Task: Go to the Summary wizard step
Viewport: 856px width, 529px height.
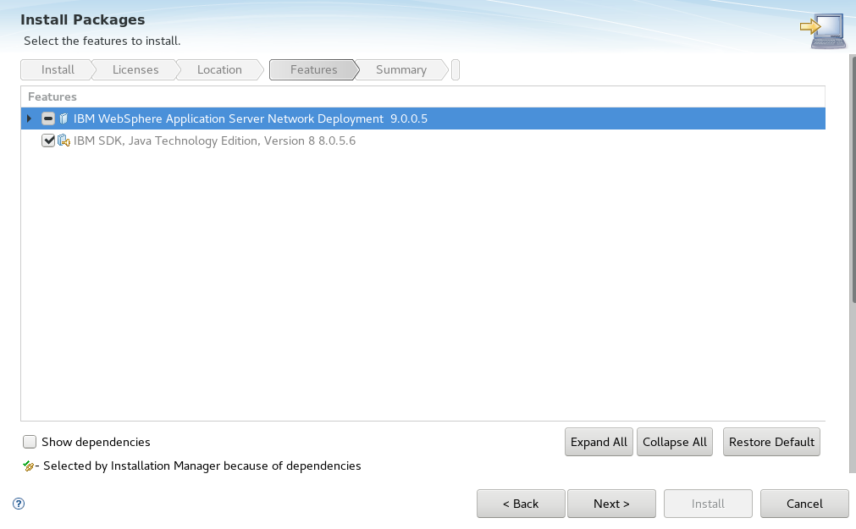Action: tap(401, 70)
